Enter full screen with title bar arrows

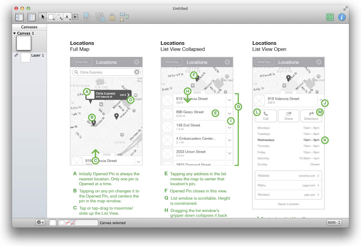345,8
